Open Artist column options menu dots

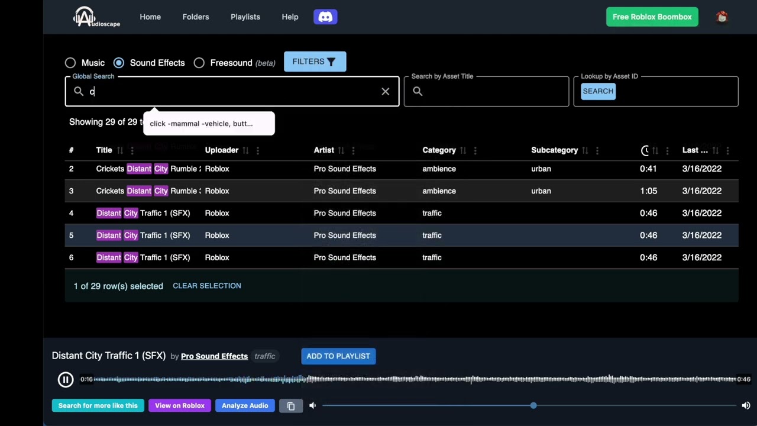353,150
